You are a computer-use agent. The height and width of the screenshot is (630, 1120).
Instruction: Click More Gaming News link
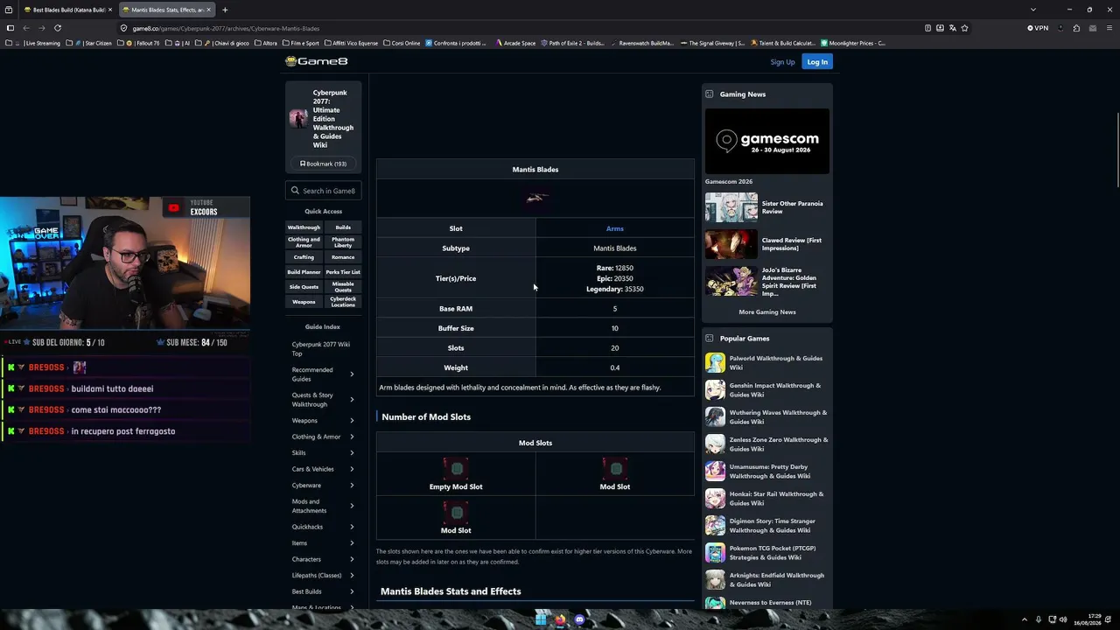point(767,311)
